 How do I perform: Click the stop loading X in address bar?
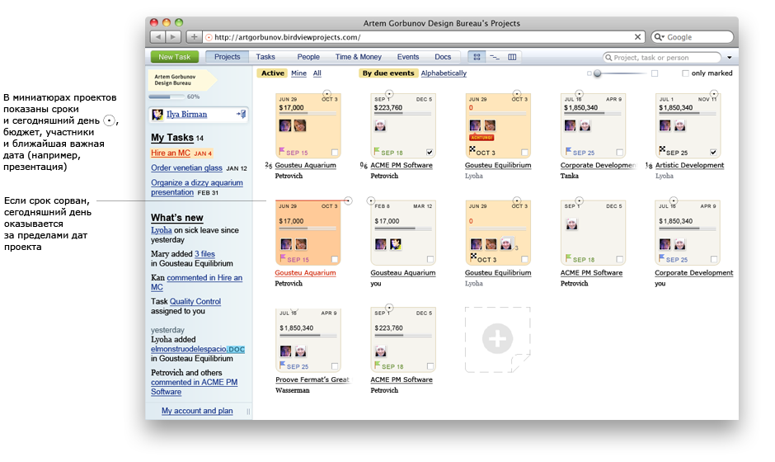(x=637, y=37)
